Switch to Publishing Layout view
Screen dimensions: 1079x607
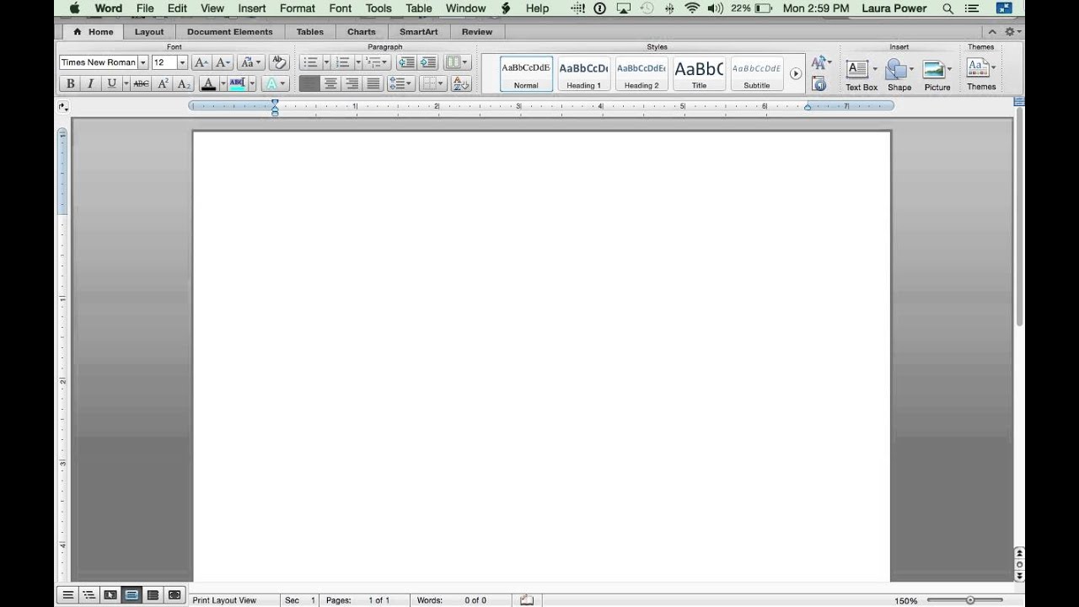click(110, 595)
